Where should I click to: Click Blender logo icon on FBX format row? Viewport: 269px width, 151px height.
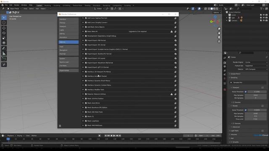pyautogui.click(x=176, y=41)
